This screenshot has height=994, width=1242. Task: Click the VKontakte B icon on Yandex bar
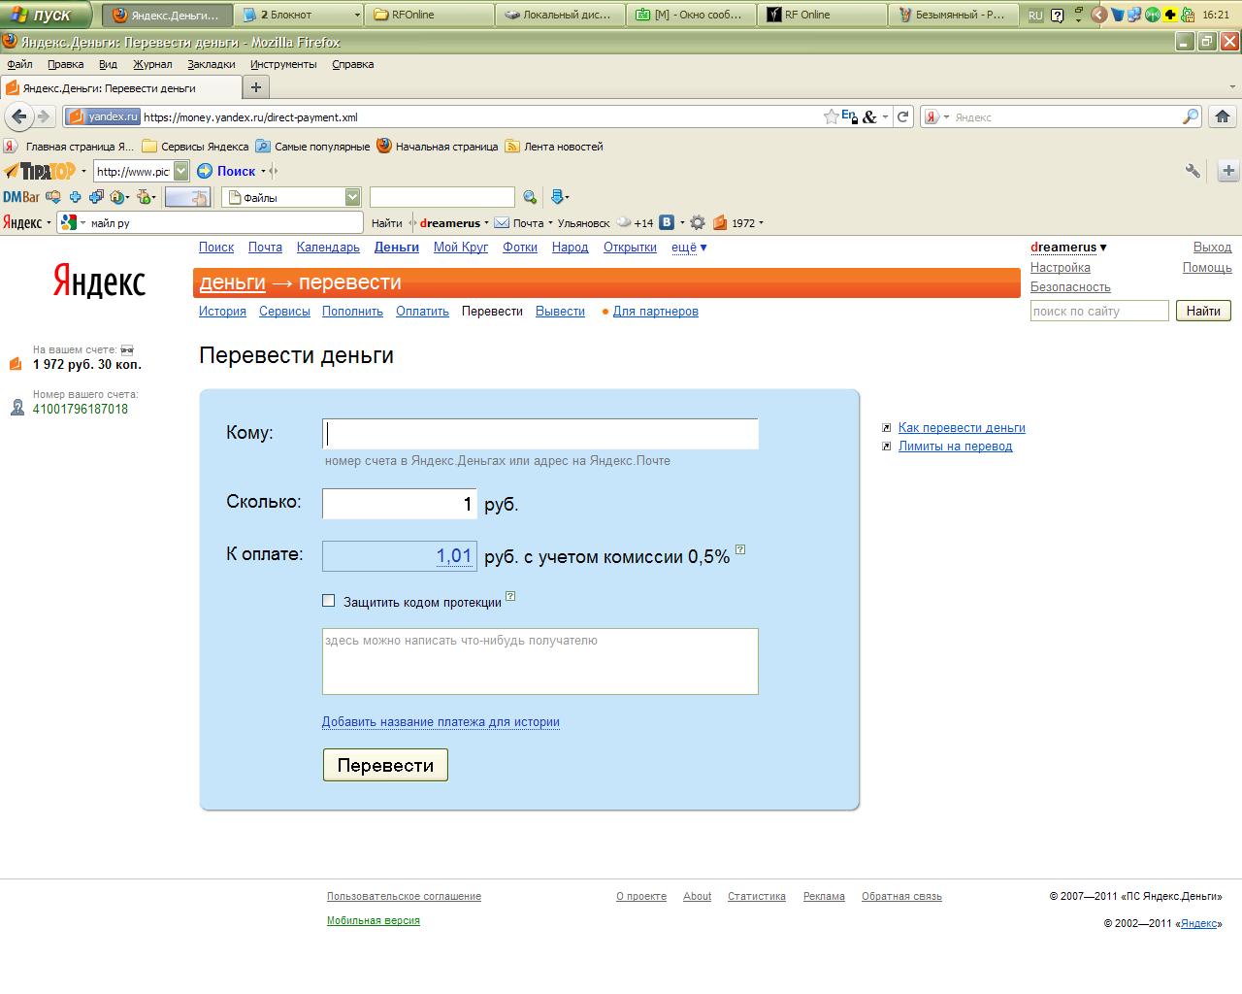tap(667, 222)
